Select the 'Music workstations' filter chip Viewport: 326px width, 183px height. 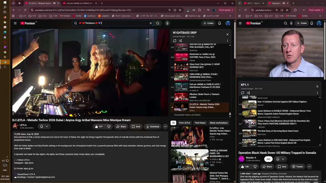(x=219, y=123)
